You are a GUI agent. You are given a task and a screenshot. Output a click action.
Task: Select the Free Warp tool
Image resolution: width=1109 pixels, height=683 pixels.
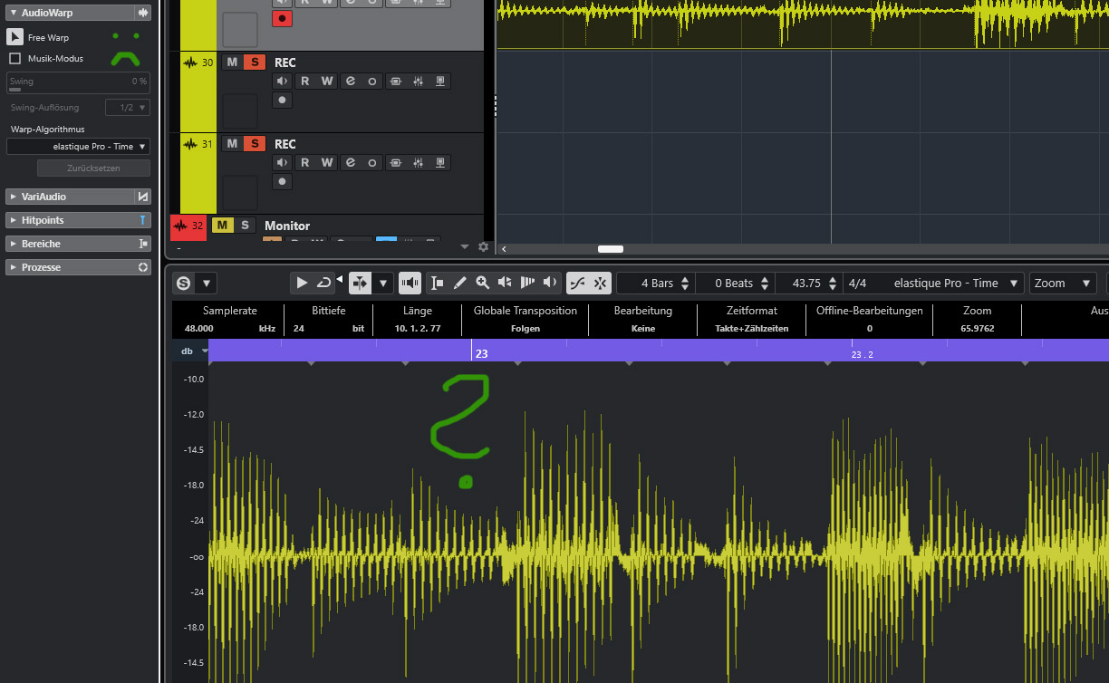tap(15, 37)
